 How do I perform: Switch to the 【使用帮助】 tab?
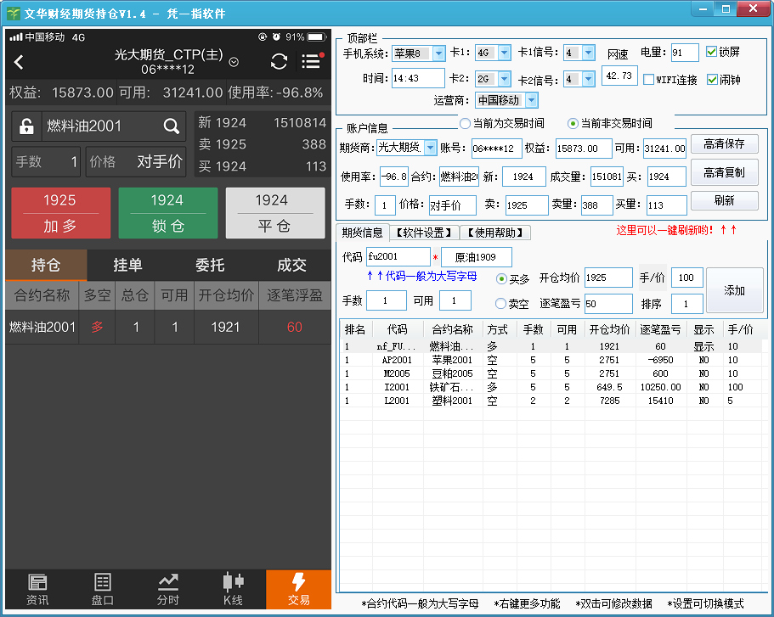tap(495, 233)
